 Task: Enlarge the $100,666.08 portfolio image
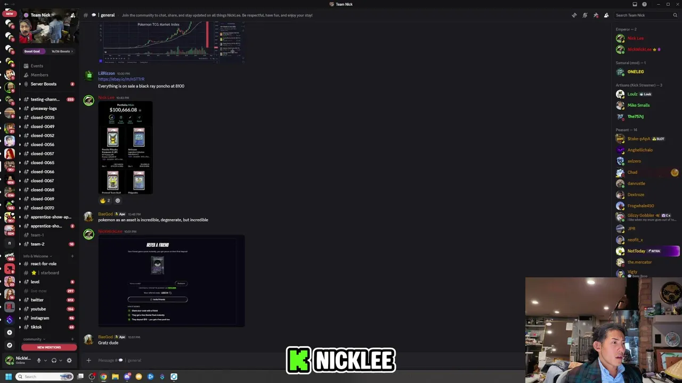[125, 148]
